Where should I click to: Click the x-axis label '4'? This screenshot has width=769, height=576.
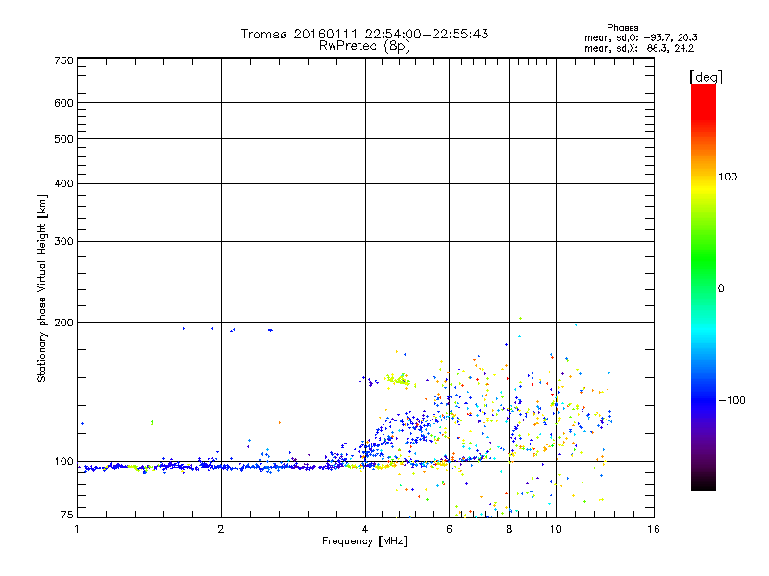pos(365,529)
